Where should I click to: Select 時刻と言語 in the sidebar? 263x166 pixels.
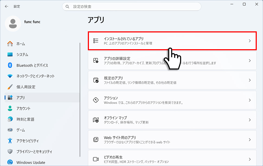[x=42, y=119]
